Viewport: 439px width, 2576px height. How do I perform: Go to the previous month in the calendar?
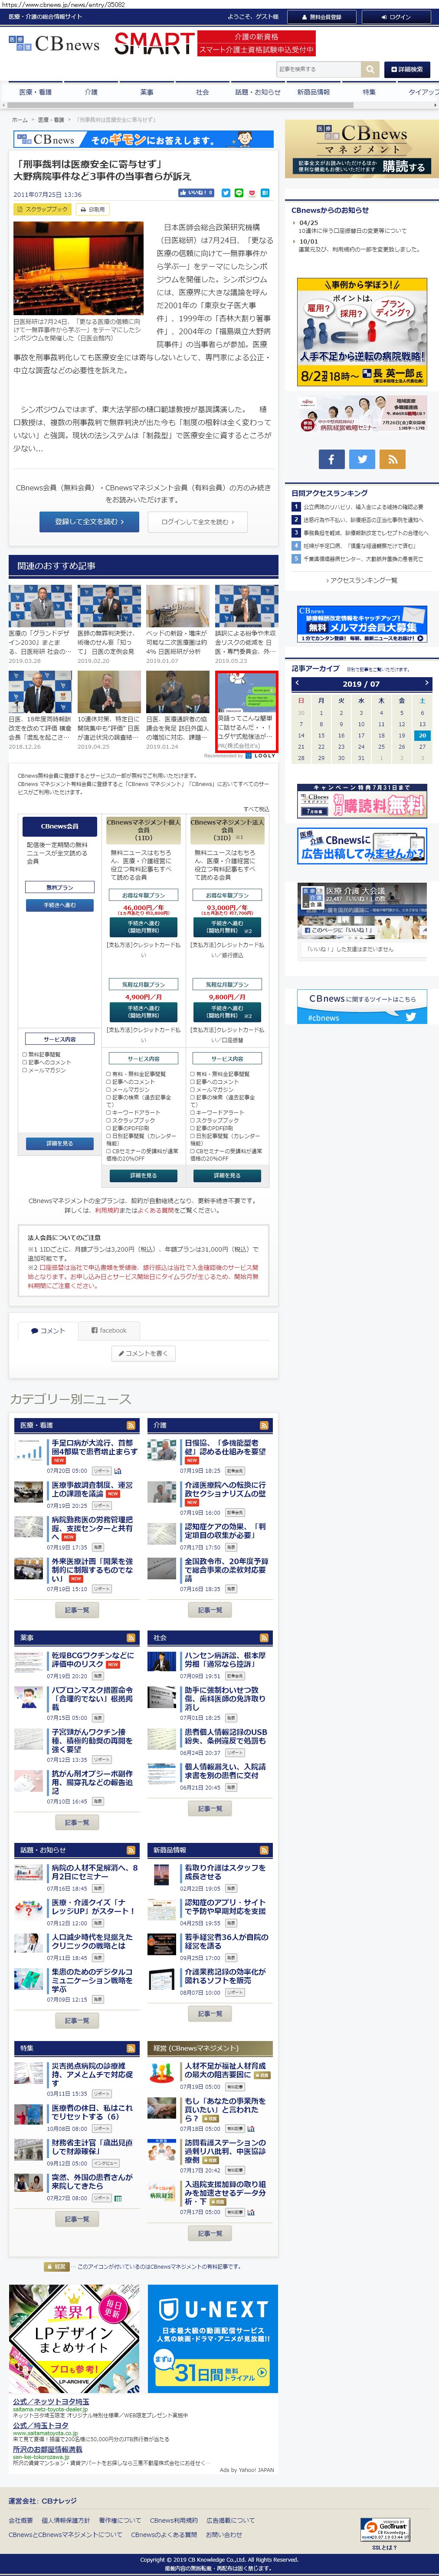[x=297, y=683]
